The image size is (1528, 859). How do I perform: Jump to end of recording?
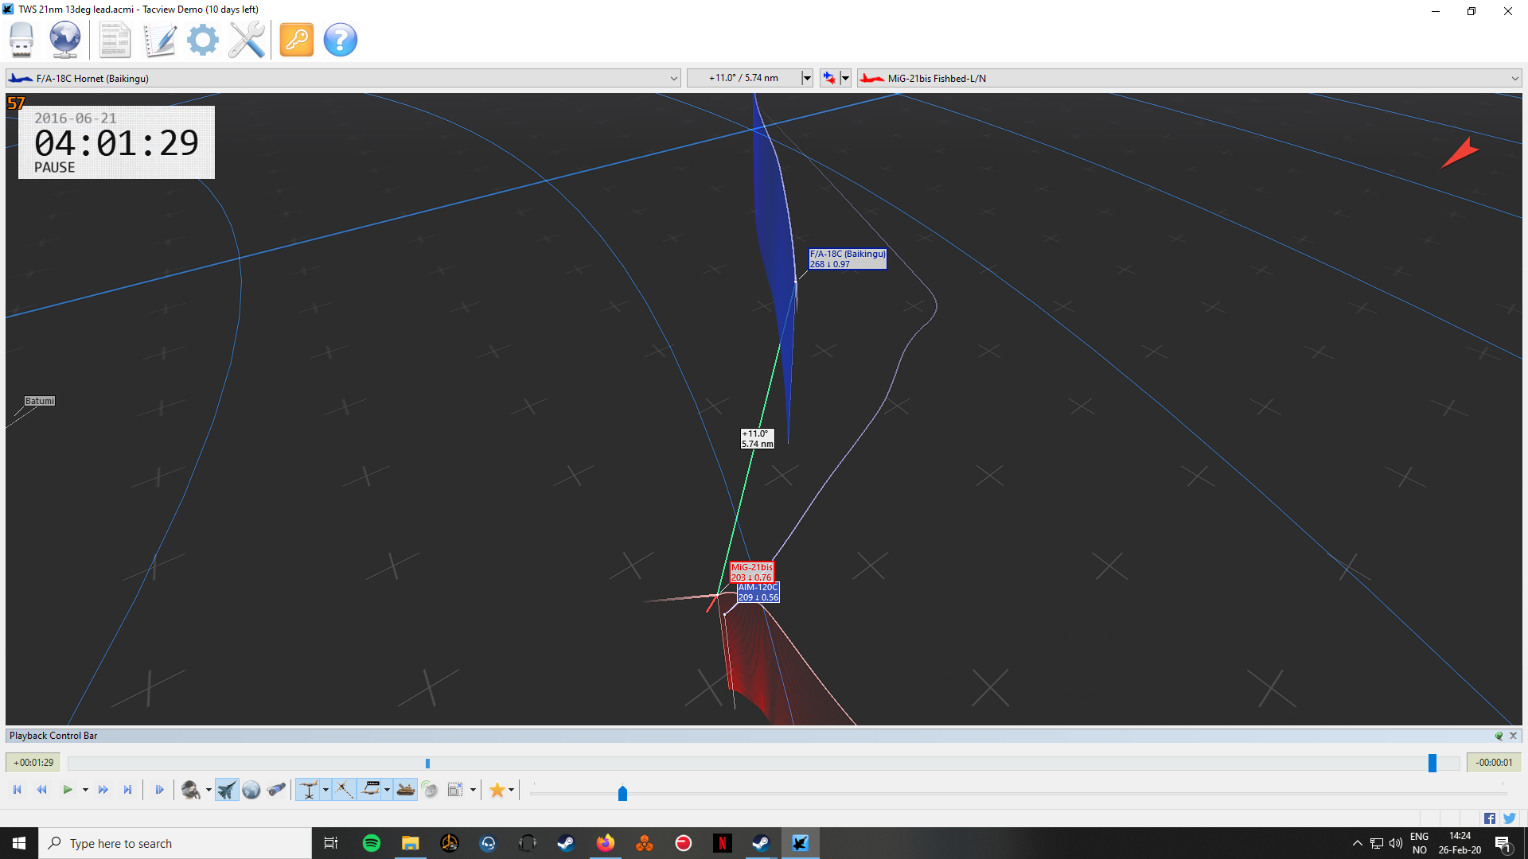coord(127,790)
